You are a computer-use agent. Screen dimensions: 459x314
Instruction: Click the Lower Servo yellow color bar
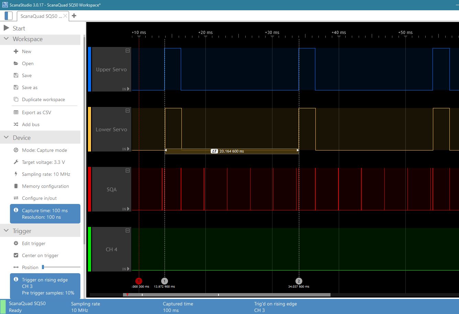click(90, 129)
